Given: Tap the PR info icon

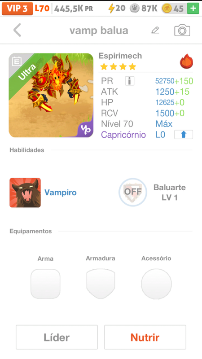Looking at the screenshot, I should 129,81.
